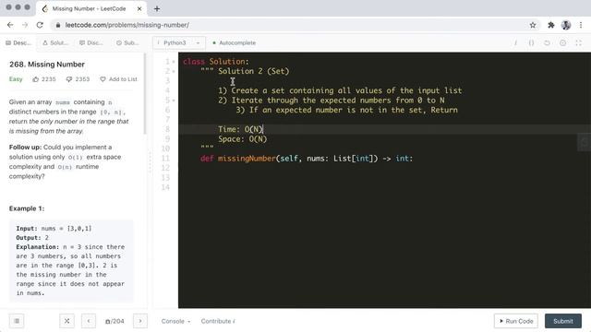Click the Output: 2 example line

click(32, 238)
